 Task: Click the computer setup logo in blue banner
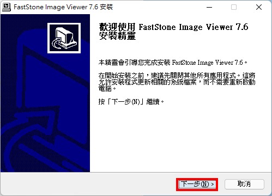tap(64, 38)
